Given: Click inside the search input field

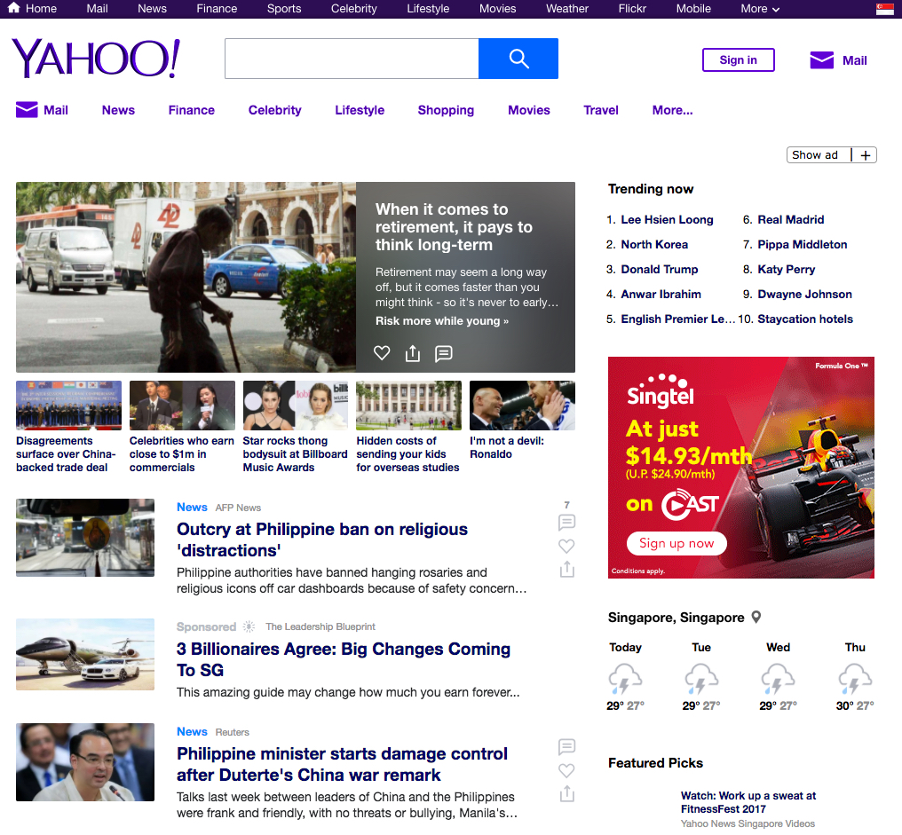Looking at the screenshot, I should 352,59.
